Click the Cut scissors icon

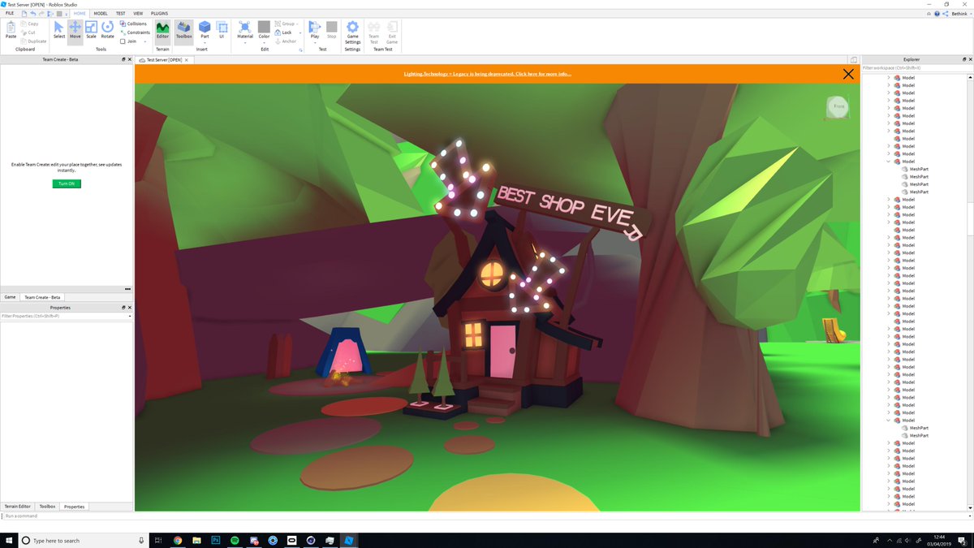pyautogui.click(x=24, y=32)
